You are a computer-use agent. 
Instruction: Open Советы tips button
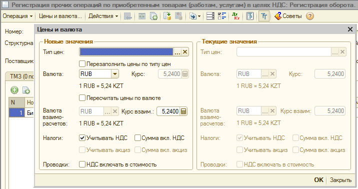pyautogui.click(x=288, y=16)
